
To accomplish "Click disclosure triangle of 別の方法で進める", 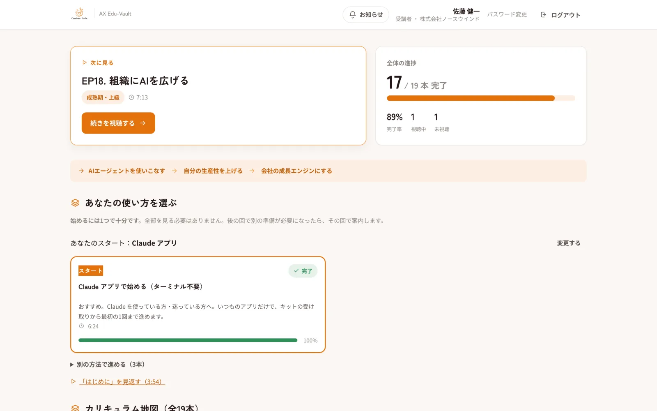I will (72, 365).
